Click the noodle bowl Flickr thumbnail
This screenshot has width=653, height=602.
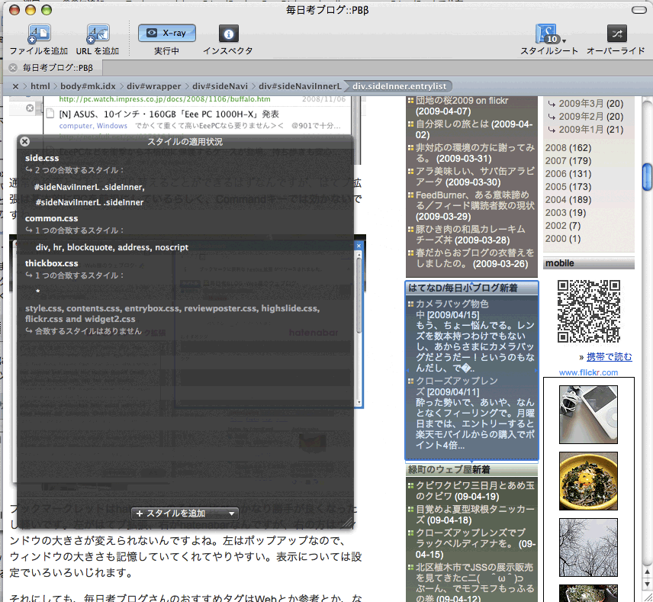click(588, 480)
